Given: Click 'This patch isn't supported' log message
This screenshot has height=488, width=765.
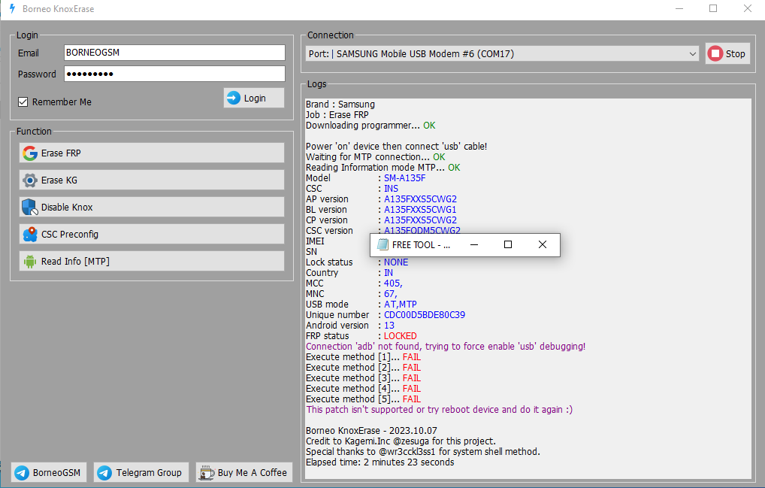Looking at the screenshot, I should coord(439,410).
